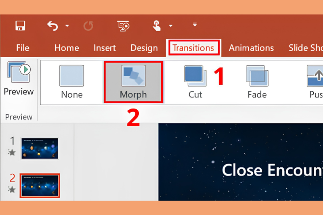Image resolution: width=323 pixels, height=215 pixels.
Task: Select slide 2 thumbnail
Action: (40, 186)
